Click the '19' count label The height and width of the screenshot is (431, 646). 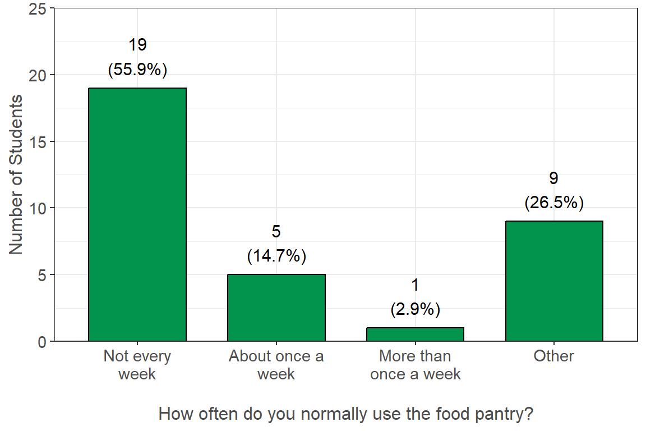click(137, 45)
